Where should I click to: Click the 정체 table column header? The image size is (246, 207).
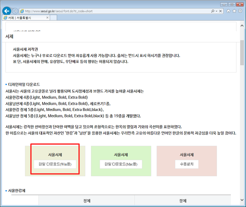point(87,201)
